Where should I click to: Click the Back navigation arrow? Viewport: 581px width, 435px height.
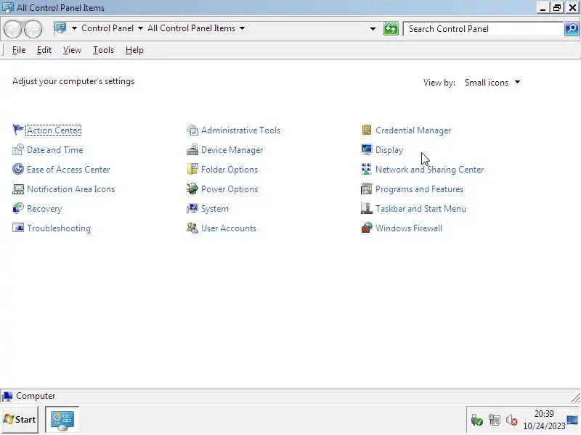tap(12, 29)
